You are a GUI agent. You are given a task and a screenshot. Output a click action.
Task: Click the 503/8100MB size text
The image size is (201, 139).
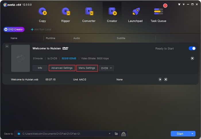[69, 59]
